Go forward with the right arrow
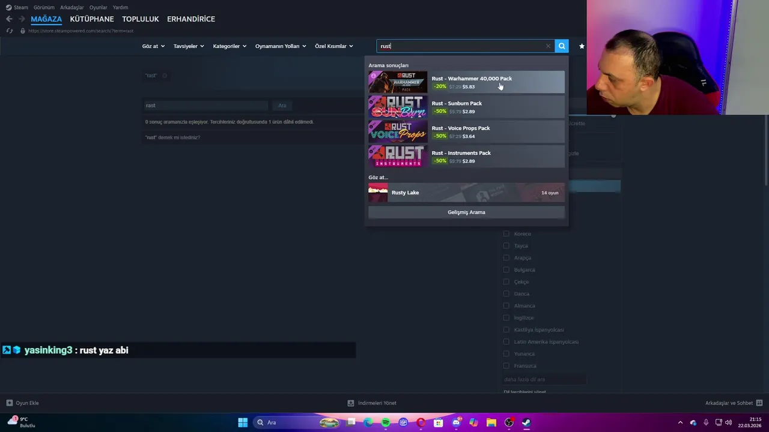The height and width of the screenshot is (432, 769). pyautogui.click(x=22, y=19)
